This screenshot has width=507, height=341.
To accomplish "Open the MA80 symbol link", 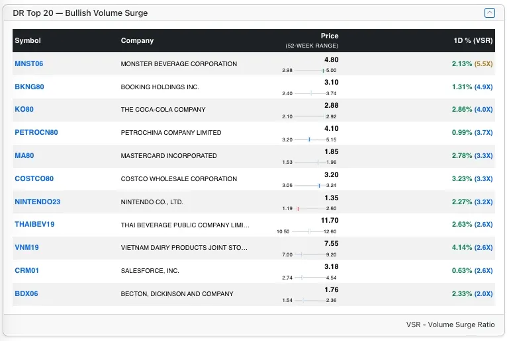I will (x=24, y=156).
